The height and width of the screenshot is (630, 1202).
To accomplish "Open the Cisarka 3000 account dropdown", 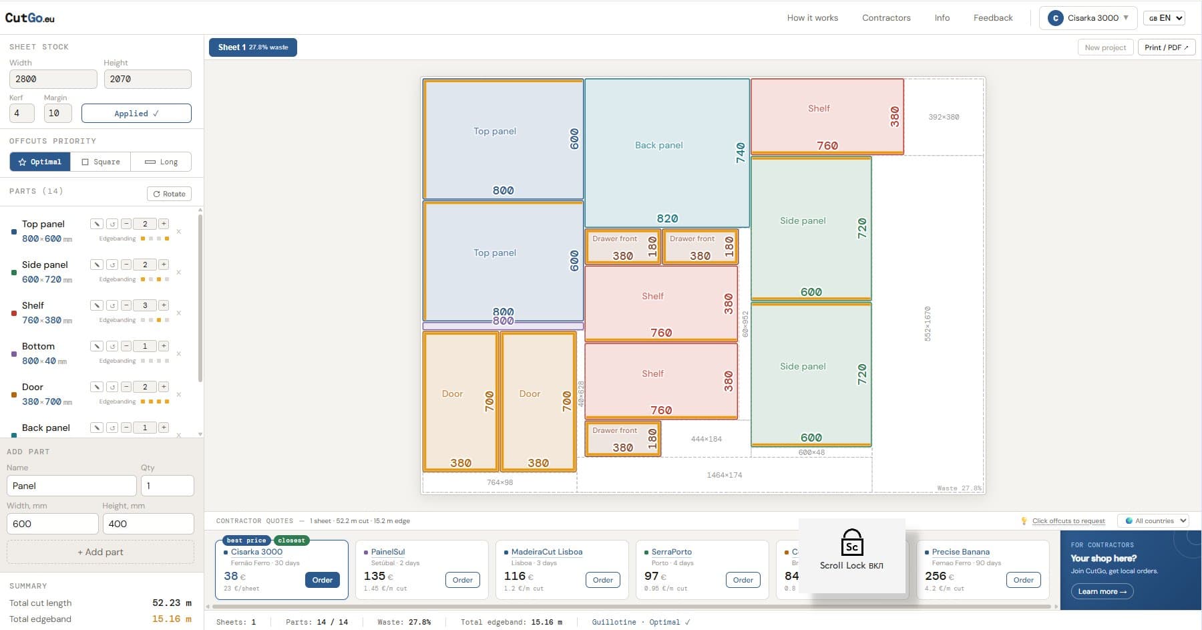I will (x=1088, y=18).
